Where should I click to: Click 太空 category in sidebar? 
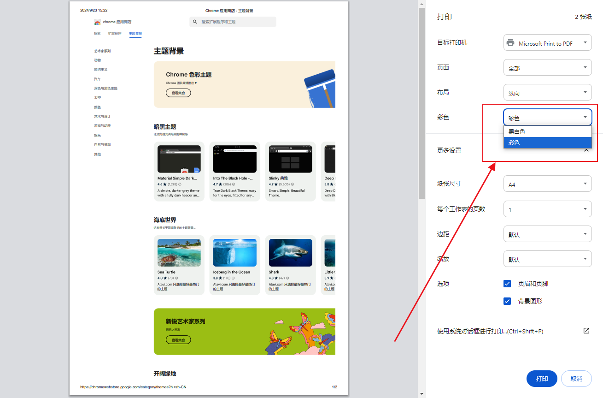pyautogui.click(x=97, y=98)
